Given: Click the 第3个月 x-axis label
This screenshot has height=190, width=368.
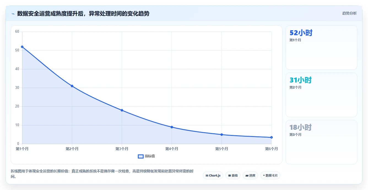Looking at the screenshot, I should click(122, 149).
